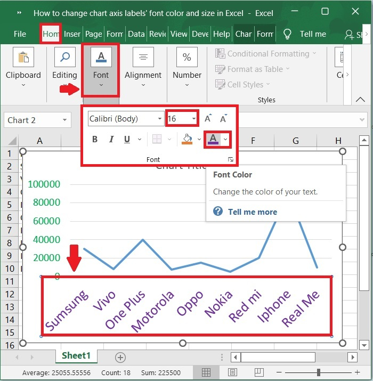Click the zoom slider handle
The width and height of the screenshot is (373, 381).
(318, 372)
